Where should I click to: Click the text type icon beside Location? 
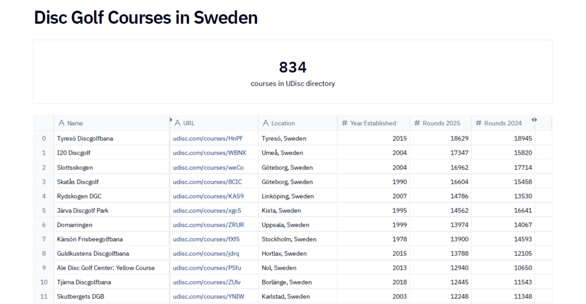click(266, 123)
